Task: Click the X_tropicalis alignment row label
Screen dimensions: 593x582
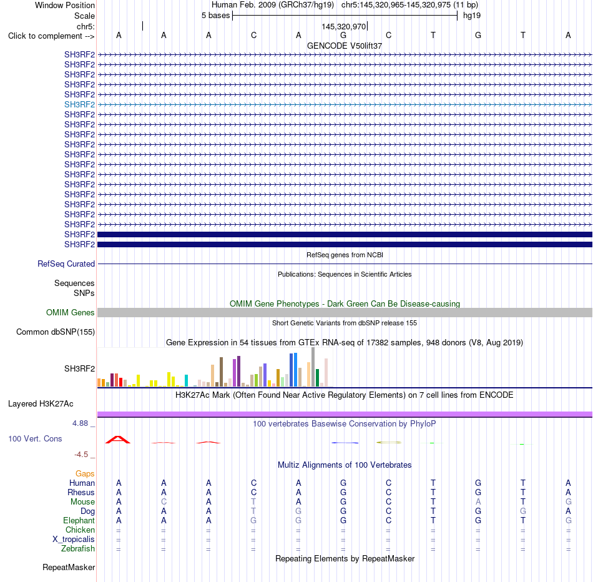Action: coord(74,540)
